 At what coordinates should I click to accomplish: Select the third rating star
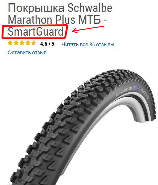tap(22, 43)
